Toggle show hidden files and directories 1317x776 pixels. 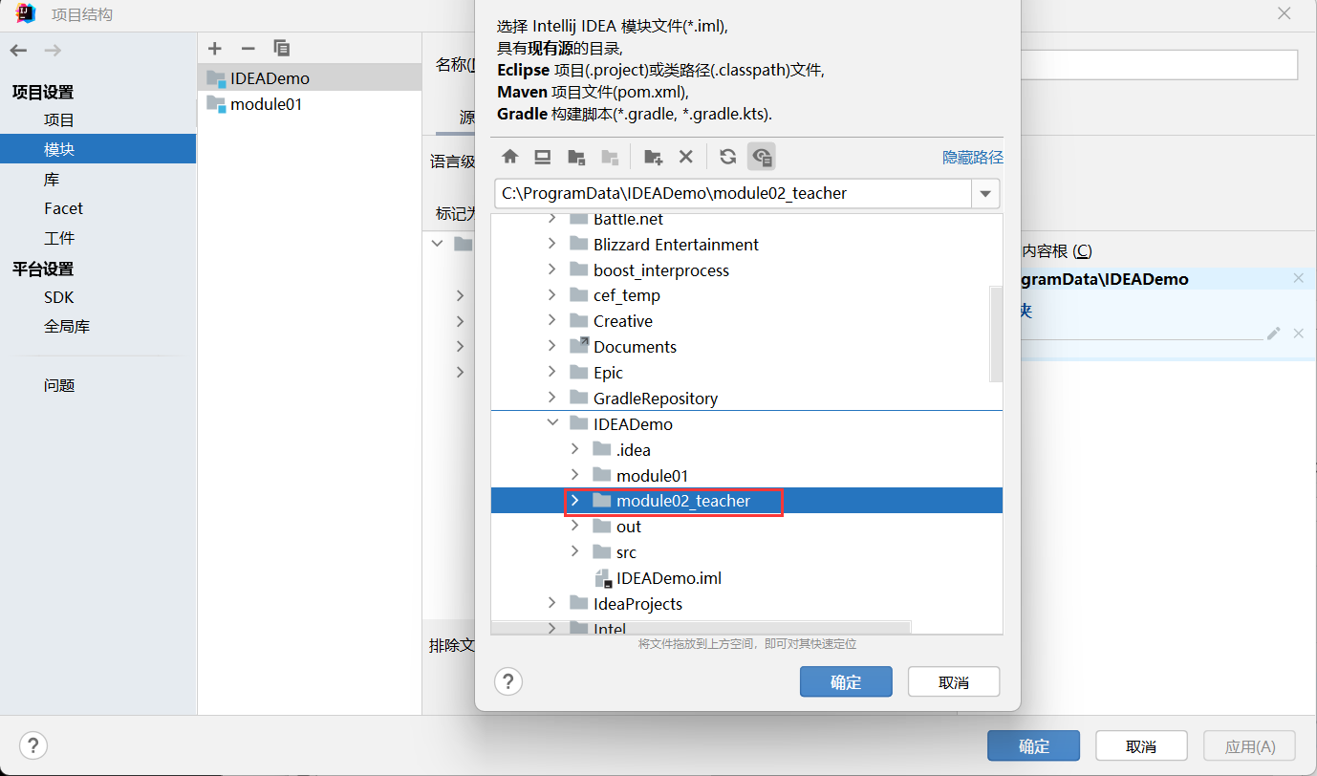(x=762, y=157)
